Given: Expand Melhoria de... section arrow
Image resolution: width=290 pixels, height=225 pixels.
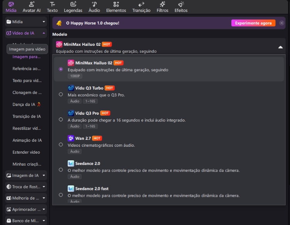Looking at the screenshot, I should click(x=44, y=198).
